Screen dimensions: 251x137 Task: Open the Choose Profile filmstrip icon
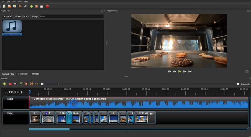pos(36,6)
